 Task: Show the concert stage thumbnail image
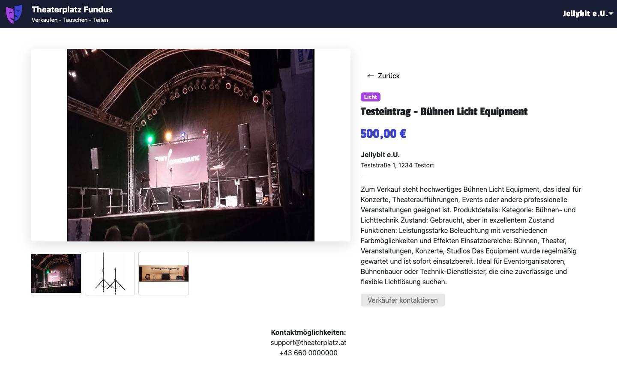coord(56,274)
